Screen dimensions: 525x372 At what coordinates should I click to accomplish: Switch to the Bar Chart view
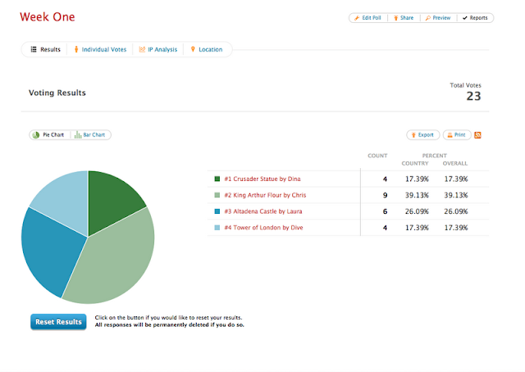(x=90, y=135)
